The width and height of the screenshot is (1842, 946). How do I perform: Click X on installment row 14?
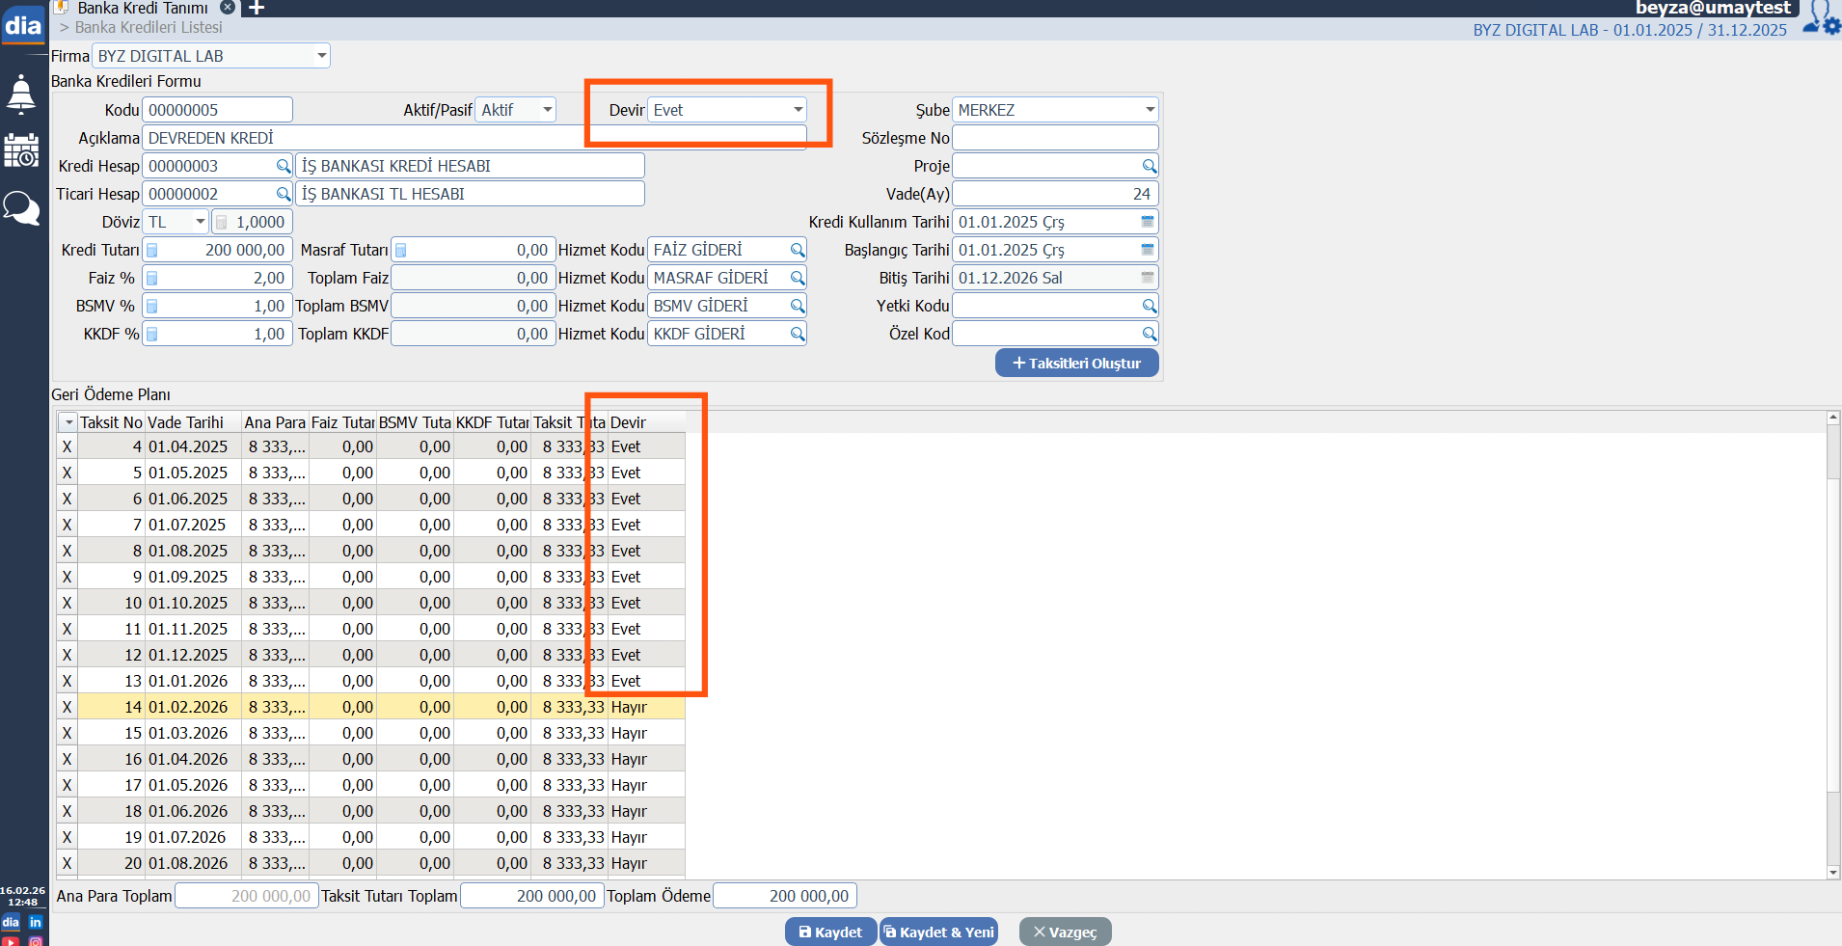(67, 707)
